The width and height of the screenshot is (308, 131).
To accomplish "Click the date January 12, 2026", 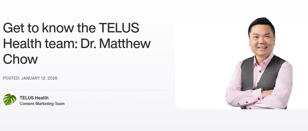I will pyautogui.click(x=39, y=78).
